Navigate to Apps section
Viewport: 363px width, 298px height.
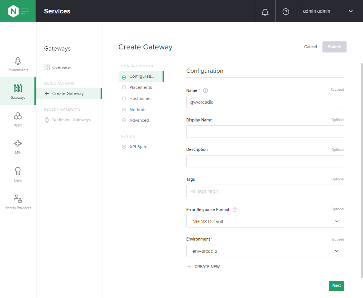click(18, 119)
